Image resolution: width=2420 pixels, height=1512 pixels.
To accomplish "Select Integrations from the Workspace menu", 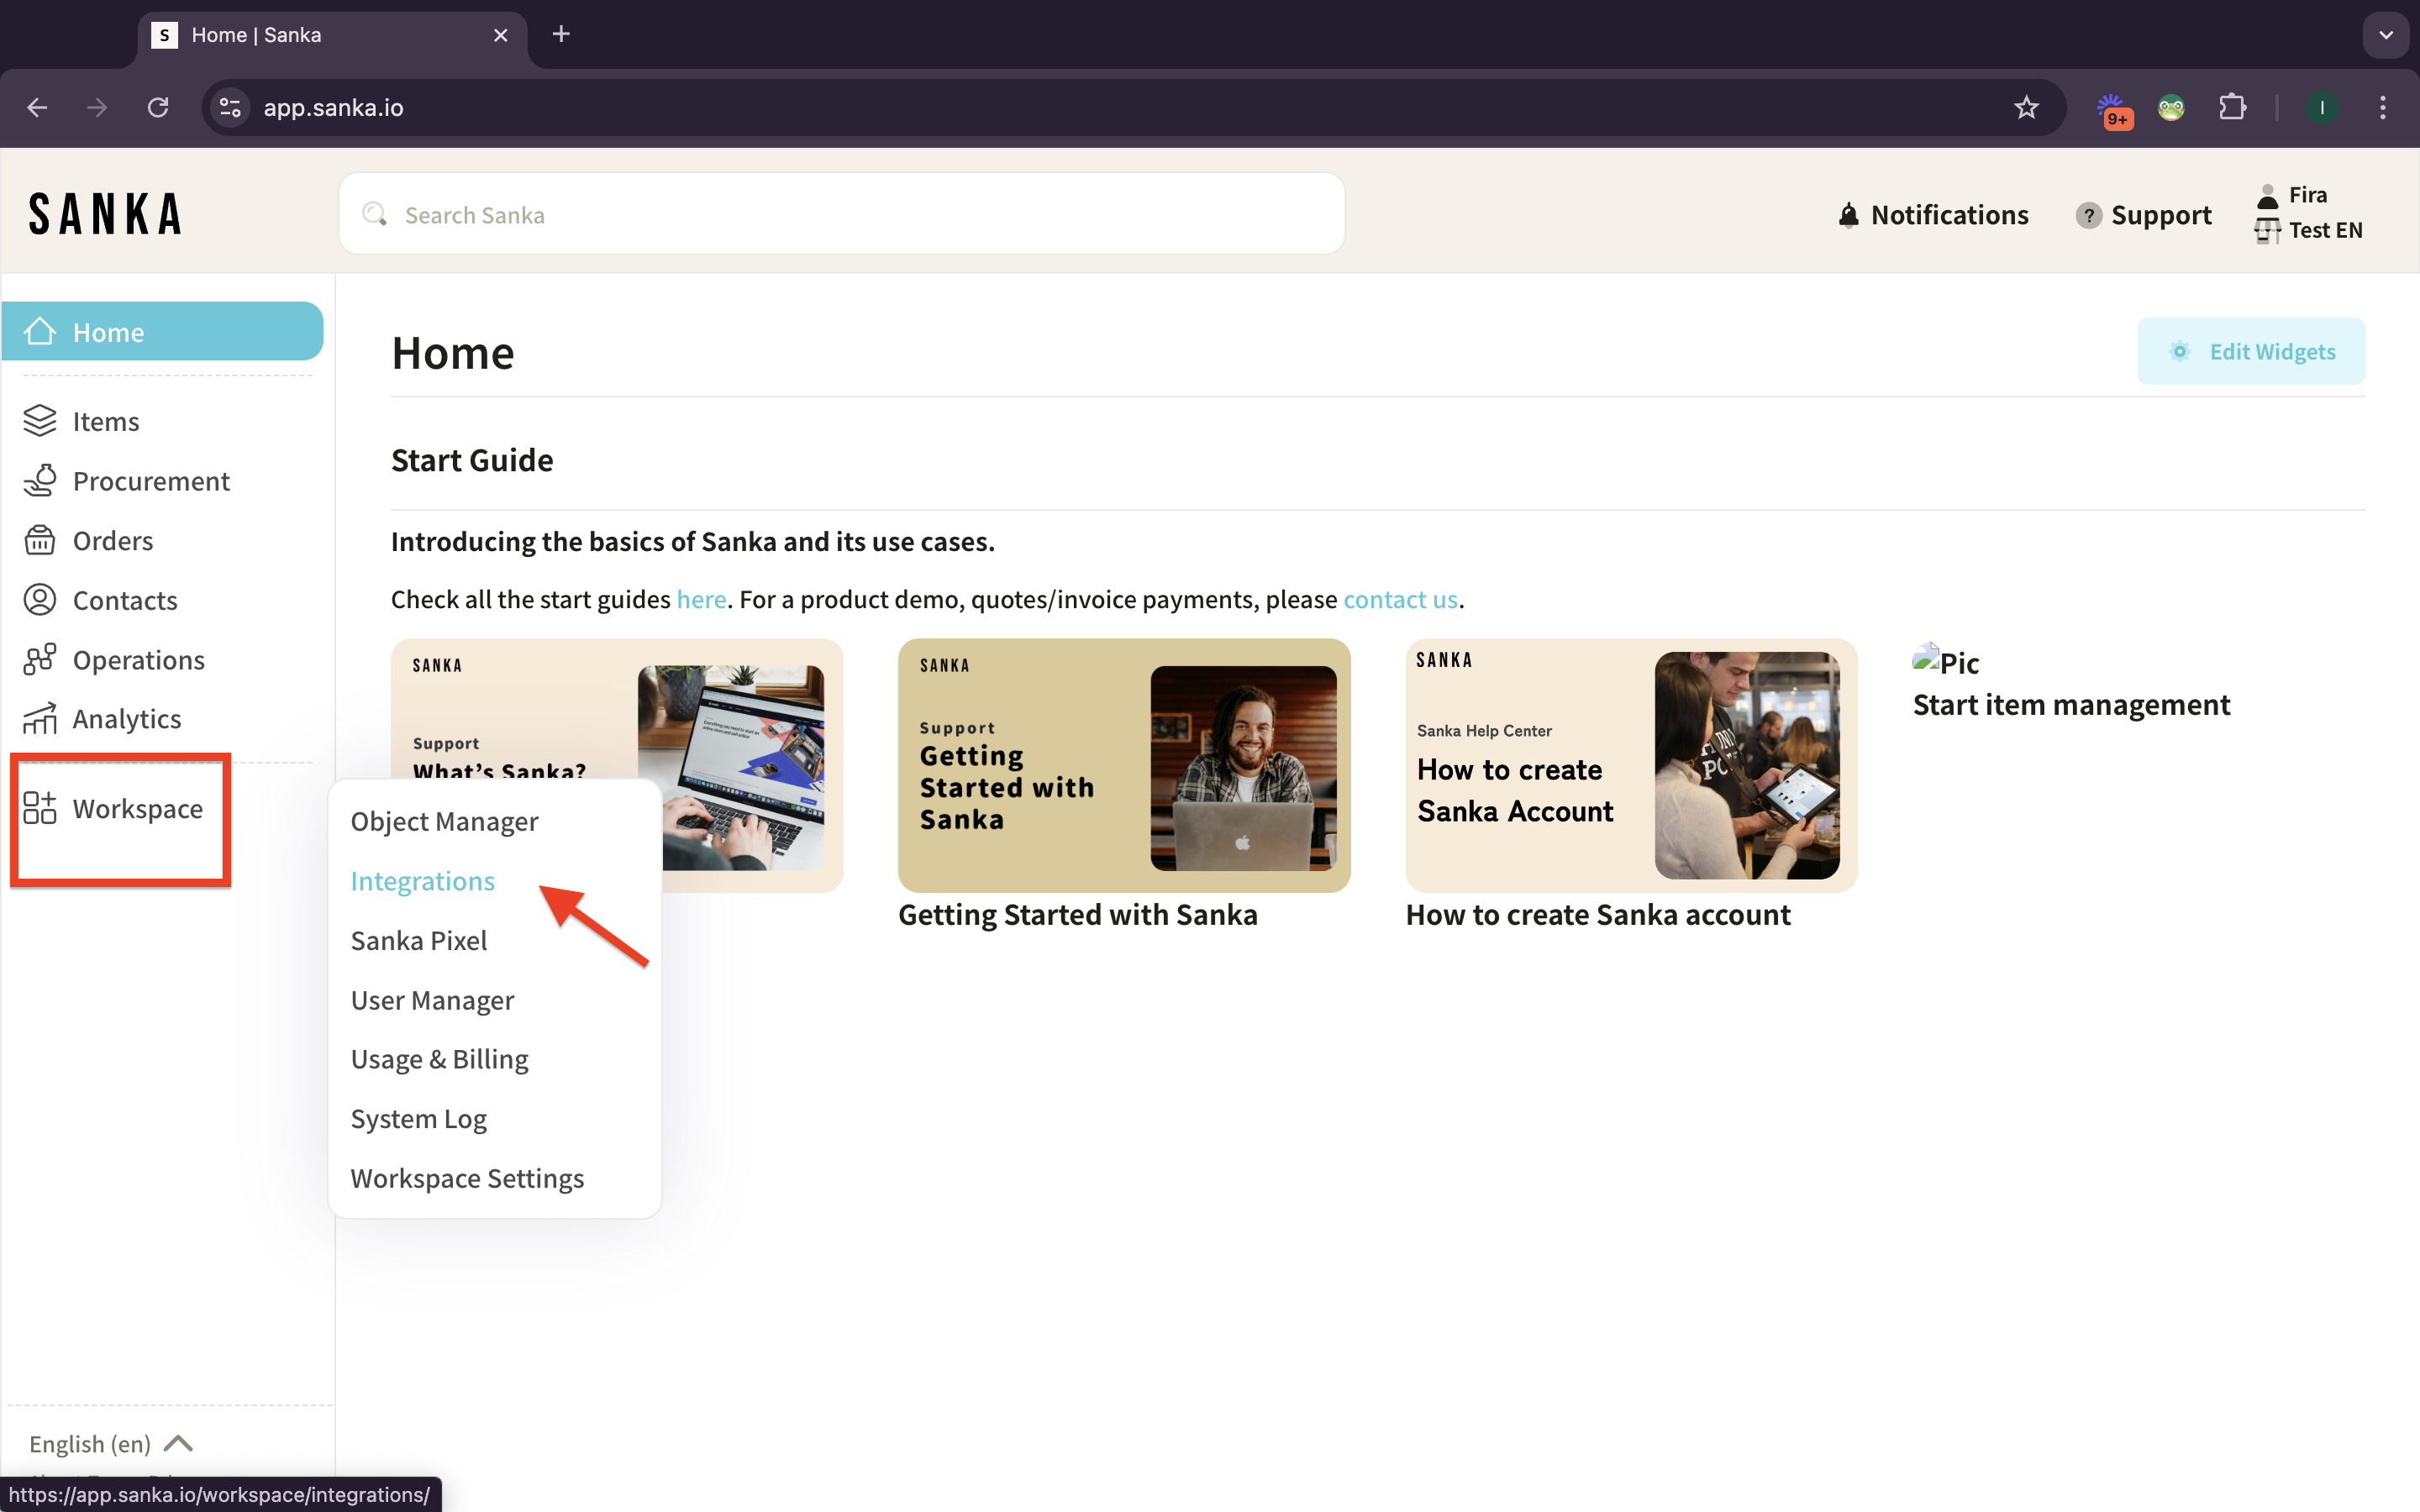I will click(422, 881).
